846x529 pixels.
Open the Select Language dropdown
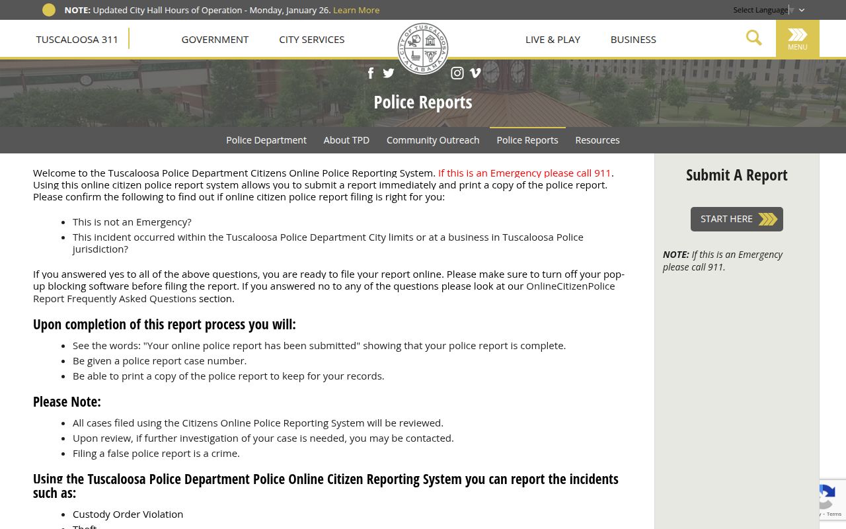coord(769,10)
